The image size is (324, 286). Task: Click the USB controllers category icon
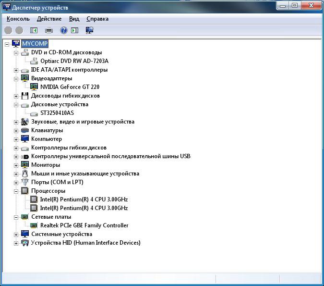(x=25, y=157)
